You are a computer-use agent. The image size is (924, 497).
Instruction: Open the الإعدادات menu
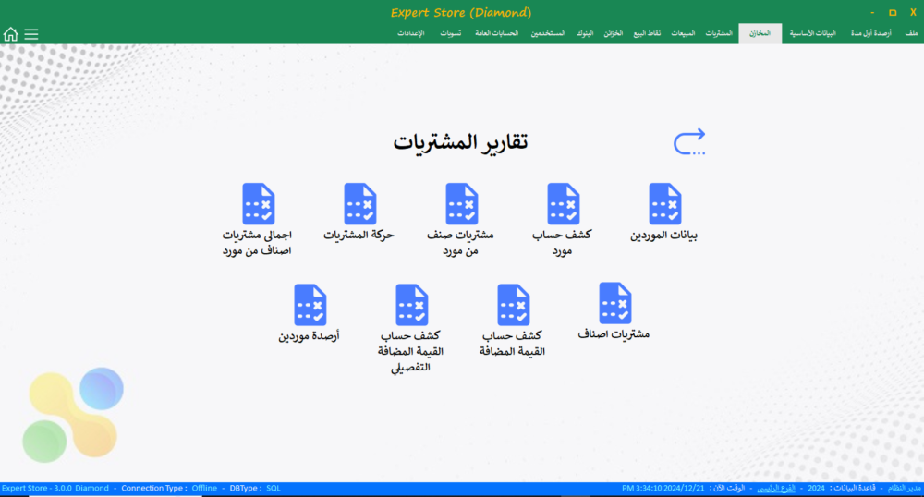[411, 33]
